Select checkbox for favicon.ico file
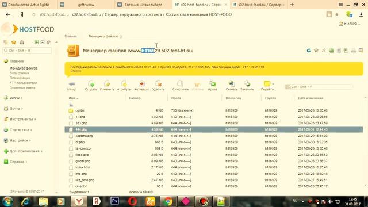Image resolution: width=368 pixels, height=207 pixels. coord(71,148)
